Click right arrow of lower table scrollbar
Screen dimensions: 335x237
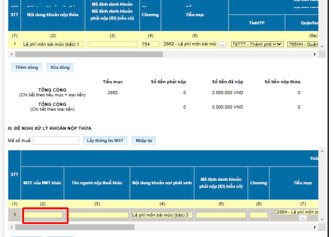click(315, 227)
